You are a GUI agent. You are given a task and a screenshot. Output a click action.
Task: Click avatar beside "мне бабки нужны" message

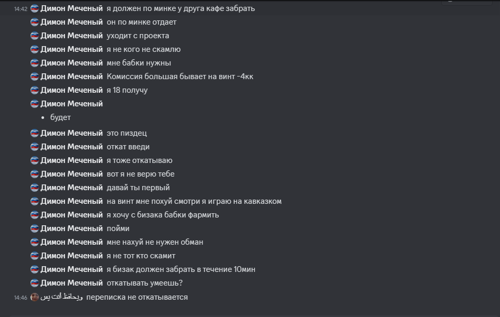[35, 63]
